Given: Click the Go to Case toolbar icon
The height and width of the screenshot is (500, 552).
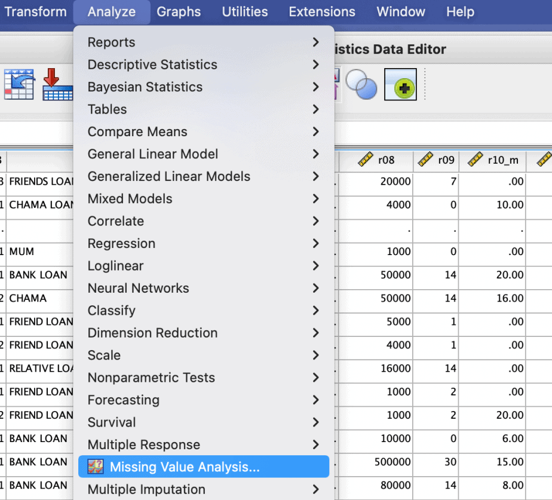Looking at the screenshot, I should [19, 84].
